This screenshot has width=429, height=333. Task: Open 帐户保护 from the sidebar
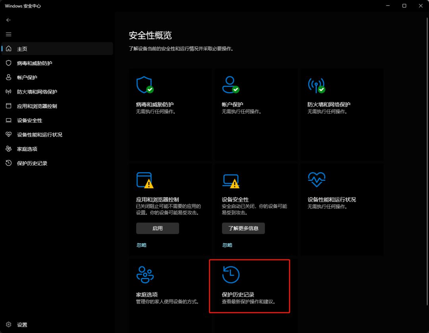(x=57, y=77)
